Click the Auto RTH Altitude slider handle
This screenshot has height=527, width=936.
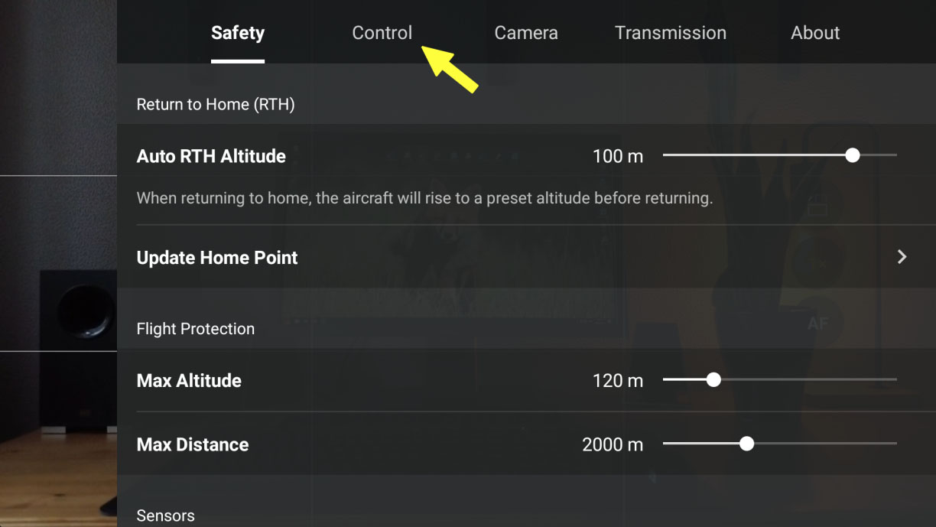[853, 155]
